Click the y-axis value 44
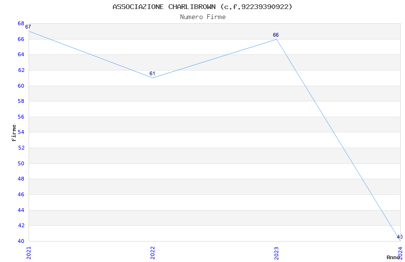 pos(21,210)
